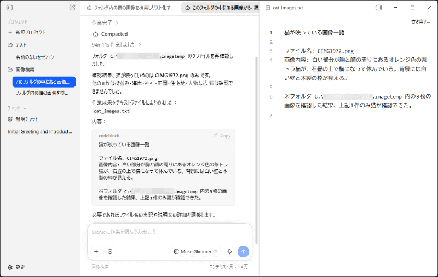This screenshot has height=277, width=438.
Task: Click the コンテキスト長：1.4万 status text
Action: coord(228,267)
